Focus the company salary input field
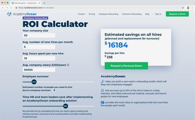Image resolution: width=195 pixels, height=120 pixels. [x=39, y=70]
